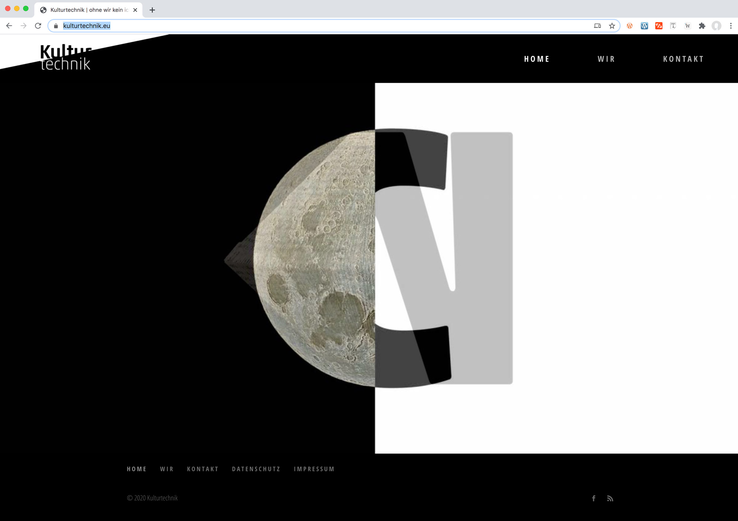Click the browser forward arrow
This screenshot has height=521, width=738.
[x=24, y=26]
